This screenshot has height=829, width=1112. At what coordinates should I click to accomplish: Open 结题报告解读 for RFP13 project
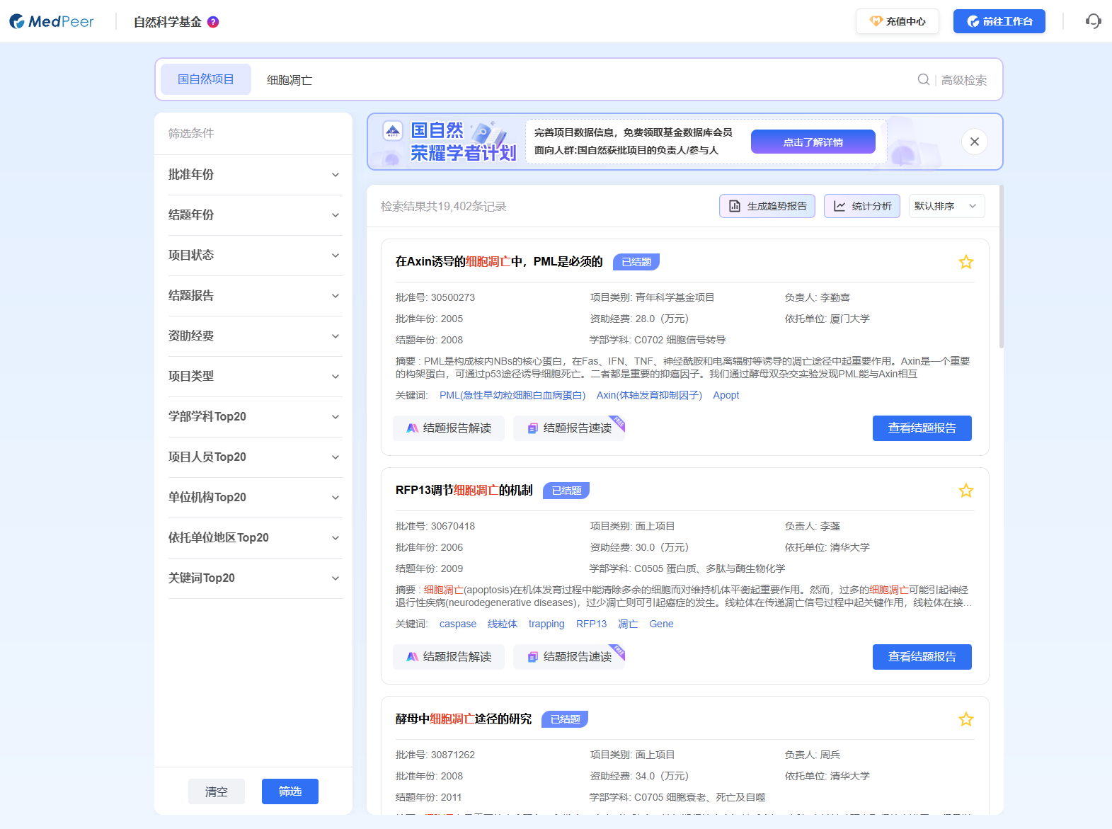tap(449, 657)
